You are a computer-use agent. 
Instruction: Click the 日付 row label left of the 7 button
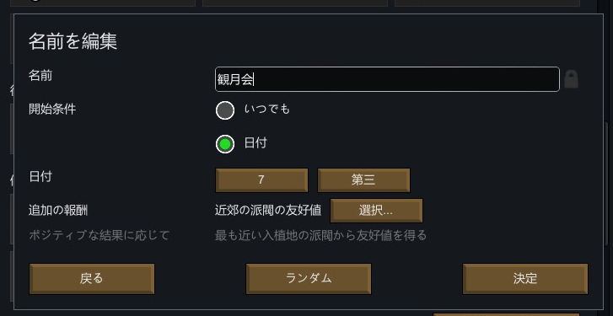coord(40,177)
